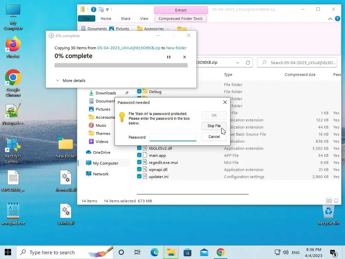This screenshot has width=345, height=259.
Task: Open Microsoft Edge from taskbar
Action: (x=154, y=252)
